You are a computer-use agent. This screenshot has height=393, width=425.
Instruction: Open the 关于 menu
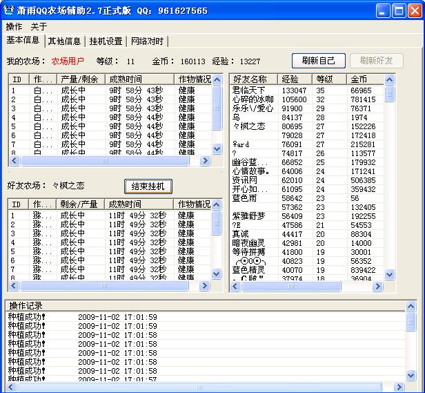click(x=39, y=26)
